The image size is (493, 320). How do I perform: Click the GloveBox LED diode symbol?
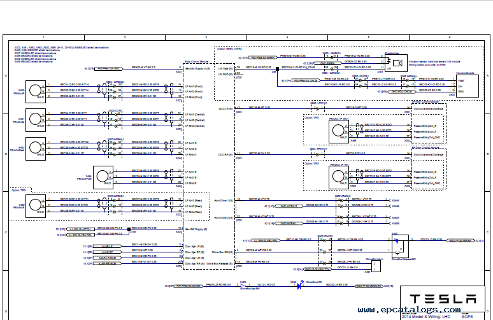299,286
